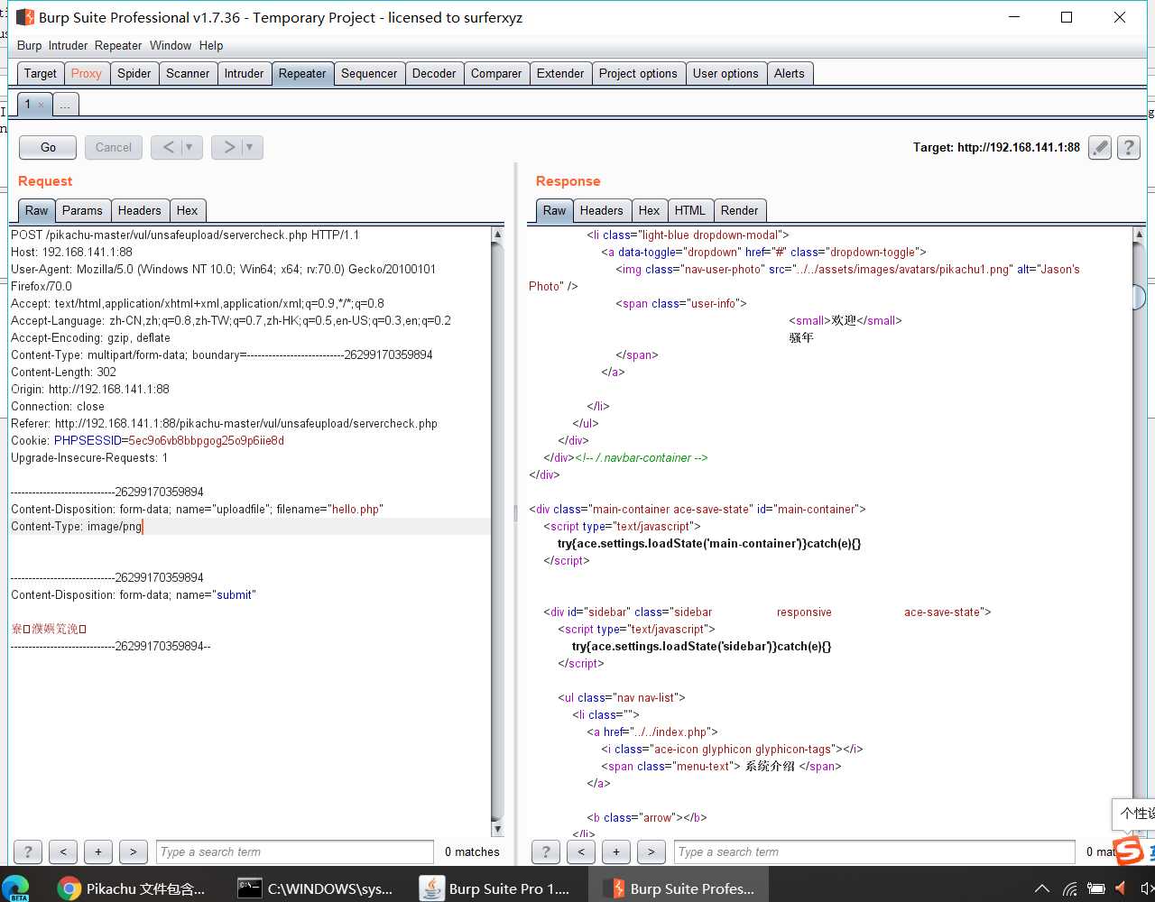Expand the back history dropdown arrow

[189, 147]
